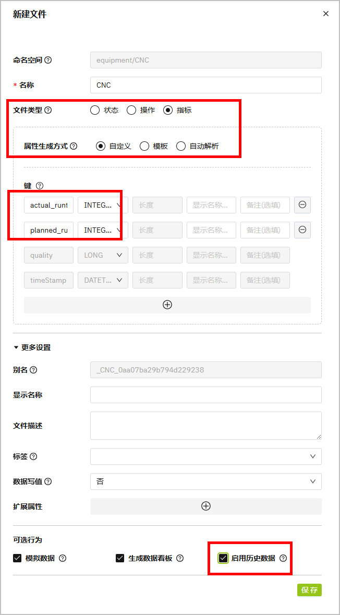
Task: Click the help icon next to 命名空间
Action: click(x=48, y=60)
